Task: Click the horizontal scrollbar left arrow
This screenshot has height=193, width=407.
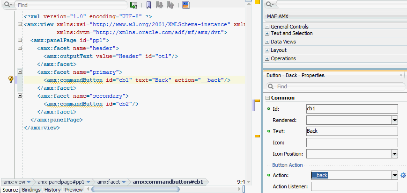Action: (x=88, y=189)
